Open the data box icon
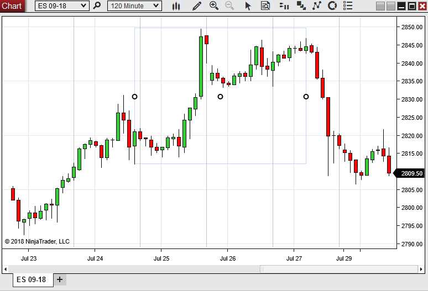 point(265,6)
